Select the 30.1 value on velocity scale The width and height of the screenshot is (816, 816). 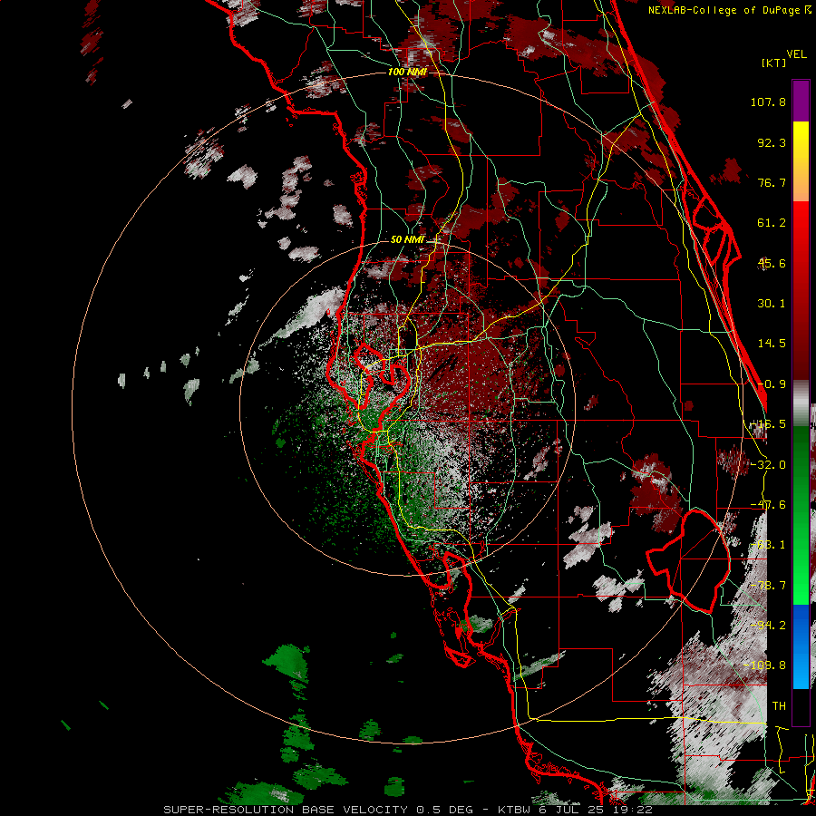[x=772, y=304]
